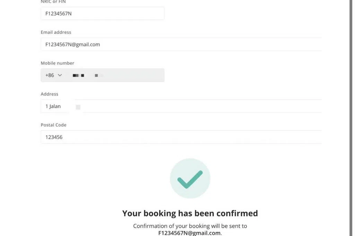Click 'Confirmation of your booking will be sent to' text
Screen dimensions: 355x236
point(190,226)
